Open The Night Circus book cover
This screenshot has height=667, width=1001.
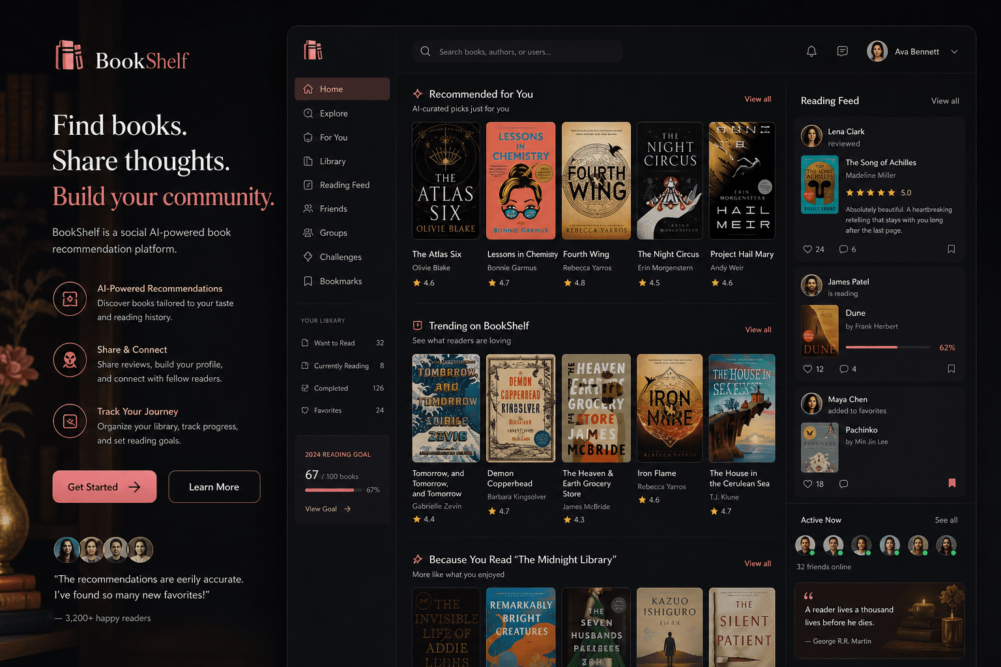tap(670, 181)
